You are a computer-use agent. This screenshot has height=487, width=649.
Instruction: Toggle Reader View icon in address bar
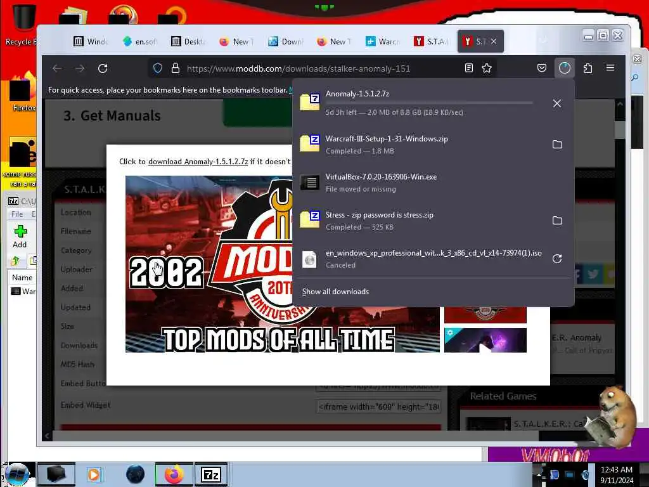coord(468,68)
